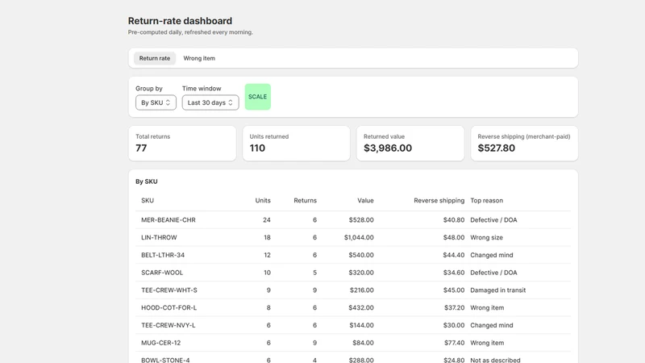Select the TEE-CREW-WHT-S SKU cell
This screenshot has width=645, height=363.
point(169,290)
